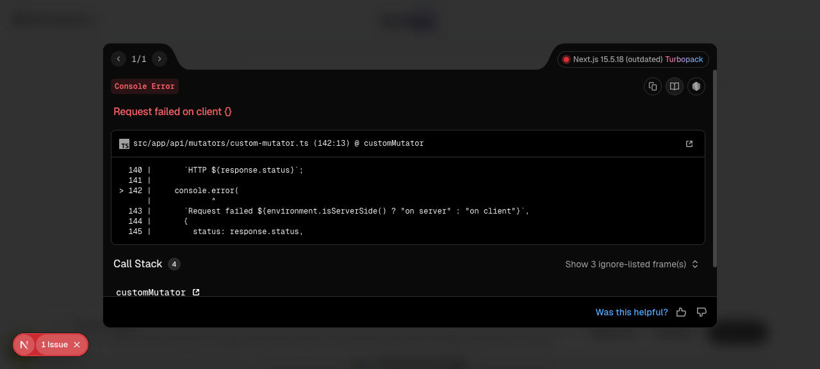Go to next error arrow
Screen dimensions: 820x369
click(160, 59)
